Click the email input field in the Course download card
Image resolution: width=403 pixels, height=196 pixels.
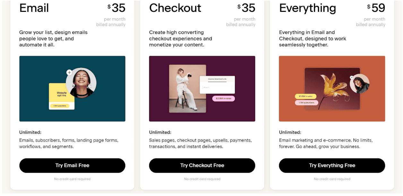coord(217,87)
